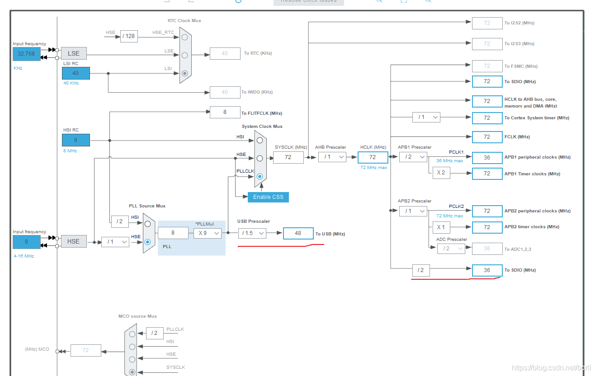
Task: Edit the LSE input frequency 32.768 field
Action: coord(26,54)
